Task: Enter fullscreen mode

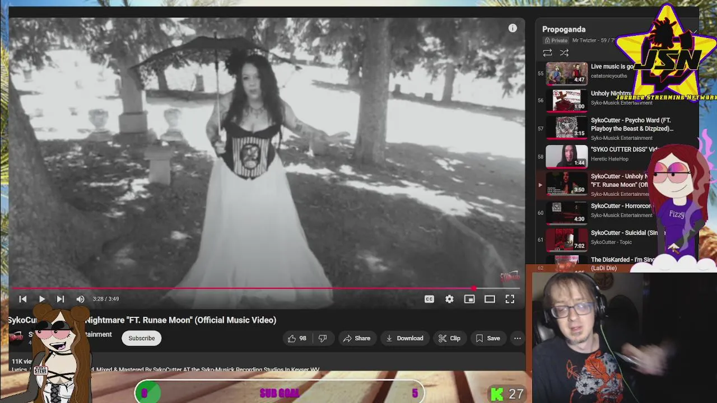Action: pos(510,299)
